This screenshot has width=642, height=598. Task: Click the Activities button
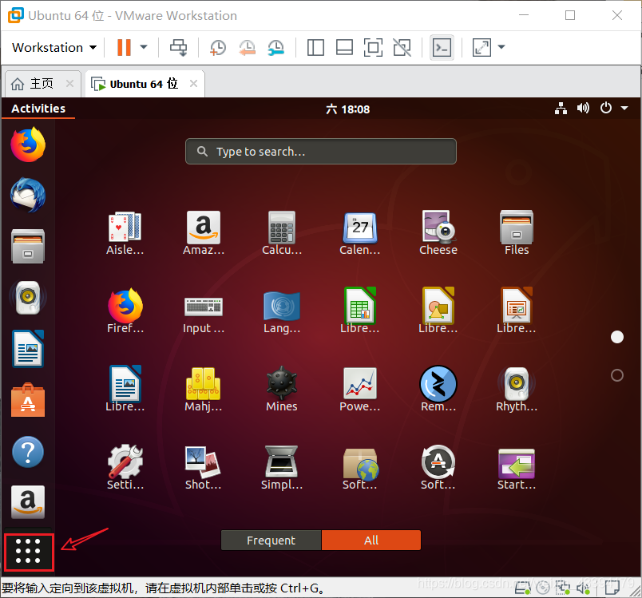tap(38, 109)
